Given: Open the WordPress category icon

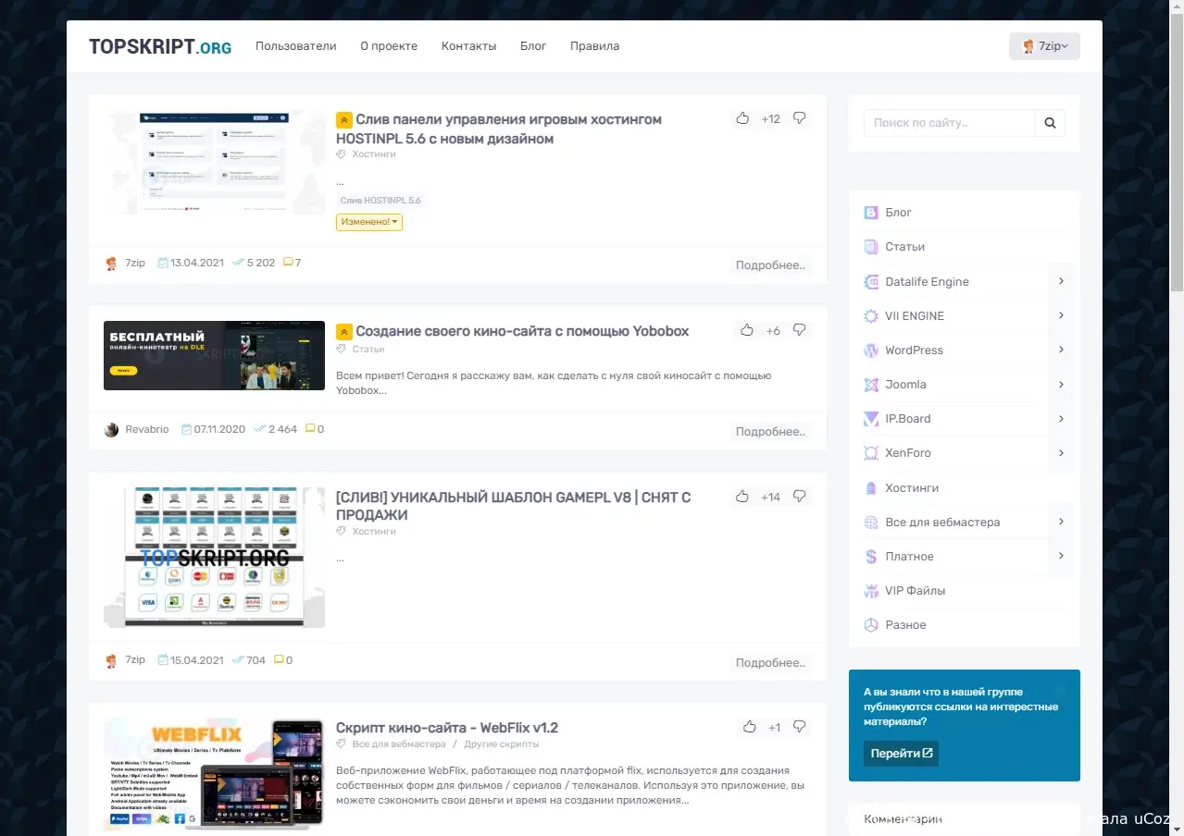Looking at the screenshot, I should pyautogui.click(x=870, y=350).
